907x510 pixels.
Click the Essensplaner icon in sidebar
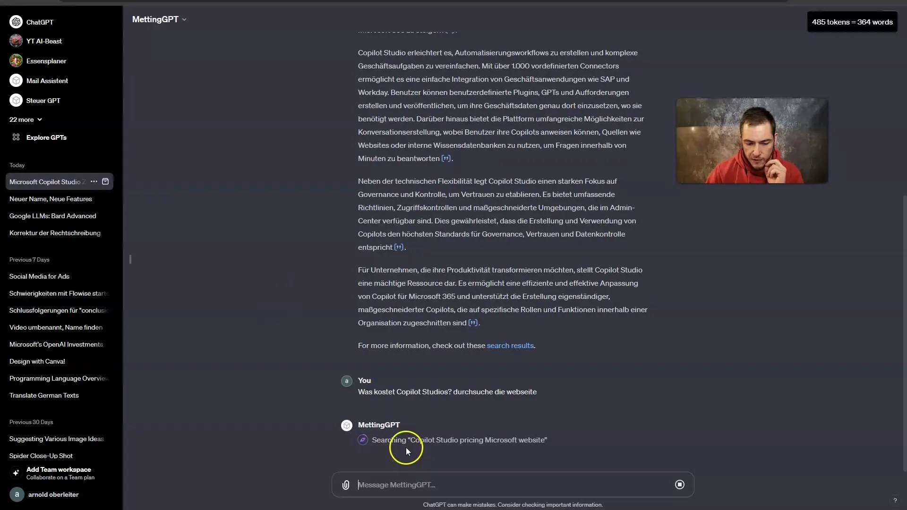16,61
